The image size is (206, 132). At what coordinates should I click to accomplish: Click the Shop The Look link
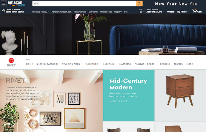tap(118, 101)
